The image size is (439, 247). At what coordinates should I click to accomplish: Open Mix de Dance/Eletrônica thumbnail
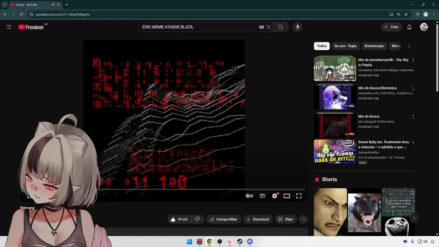(x=335, y=97)
